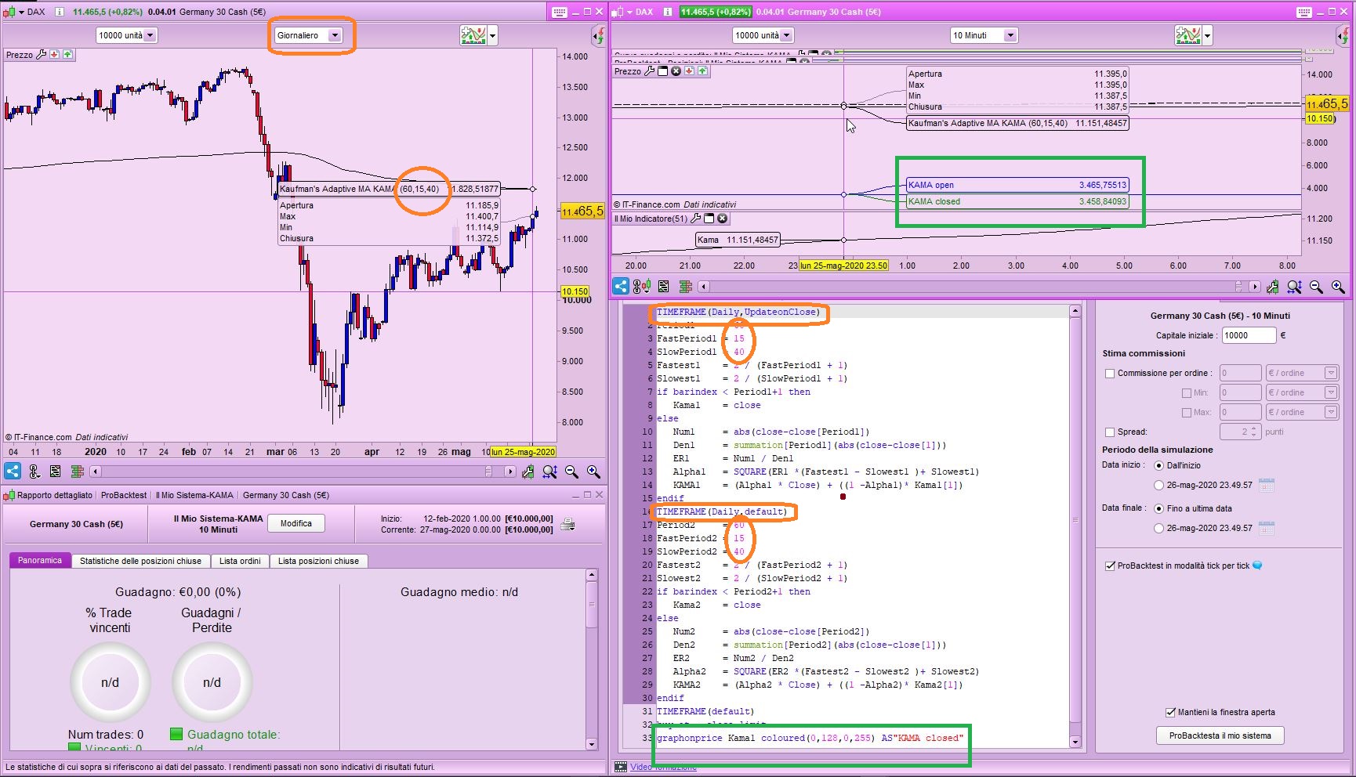Open the order book icon under the 10-minute chart
Screen dimensions: 1356x777
pos(686,287)
